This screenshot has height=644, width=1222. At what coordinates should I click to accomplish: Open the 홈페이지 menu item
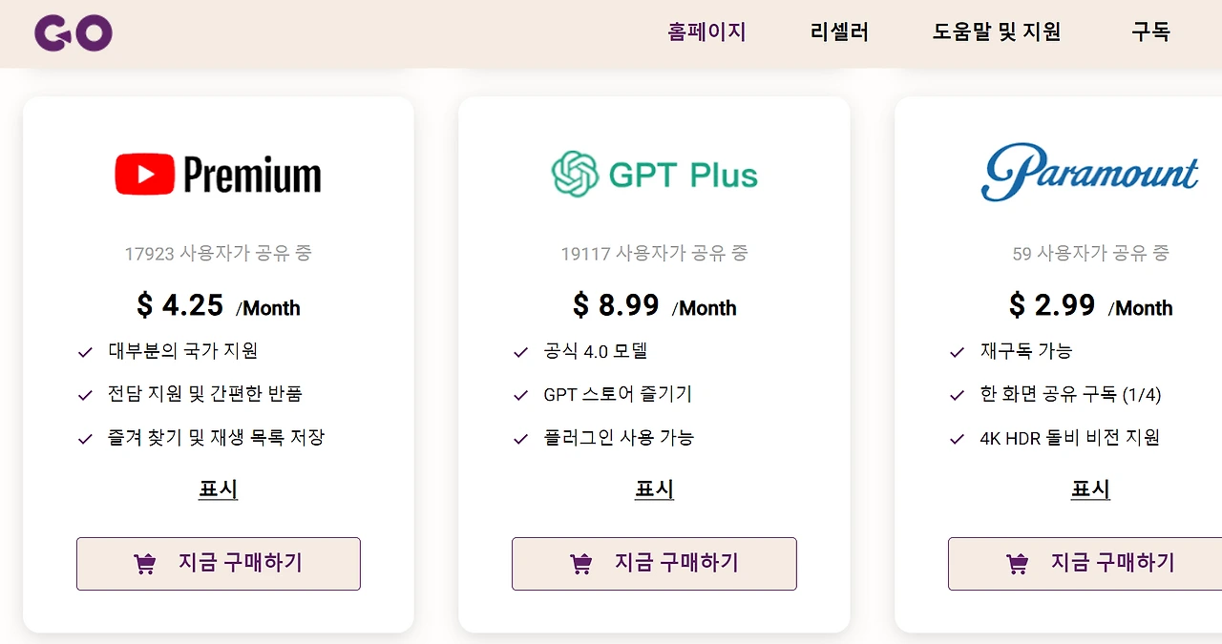(707, 31)
